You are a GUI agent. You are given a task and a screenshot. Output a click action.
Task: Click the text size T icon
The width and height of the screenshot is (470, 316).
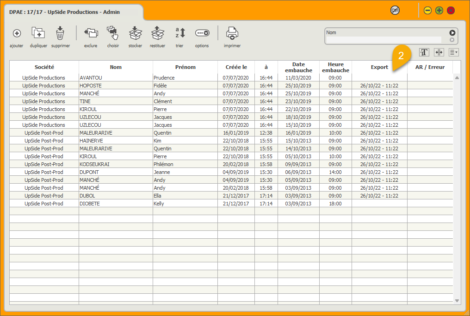coord(424,52)
